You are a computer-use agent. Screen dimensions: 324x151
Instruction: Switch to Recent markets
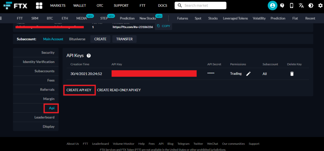click(x=310, y=18)
